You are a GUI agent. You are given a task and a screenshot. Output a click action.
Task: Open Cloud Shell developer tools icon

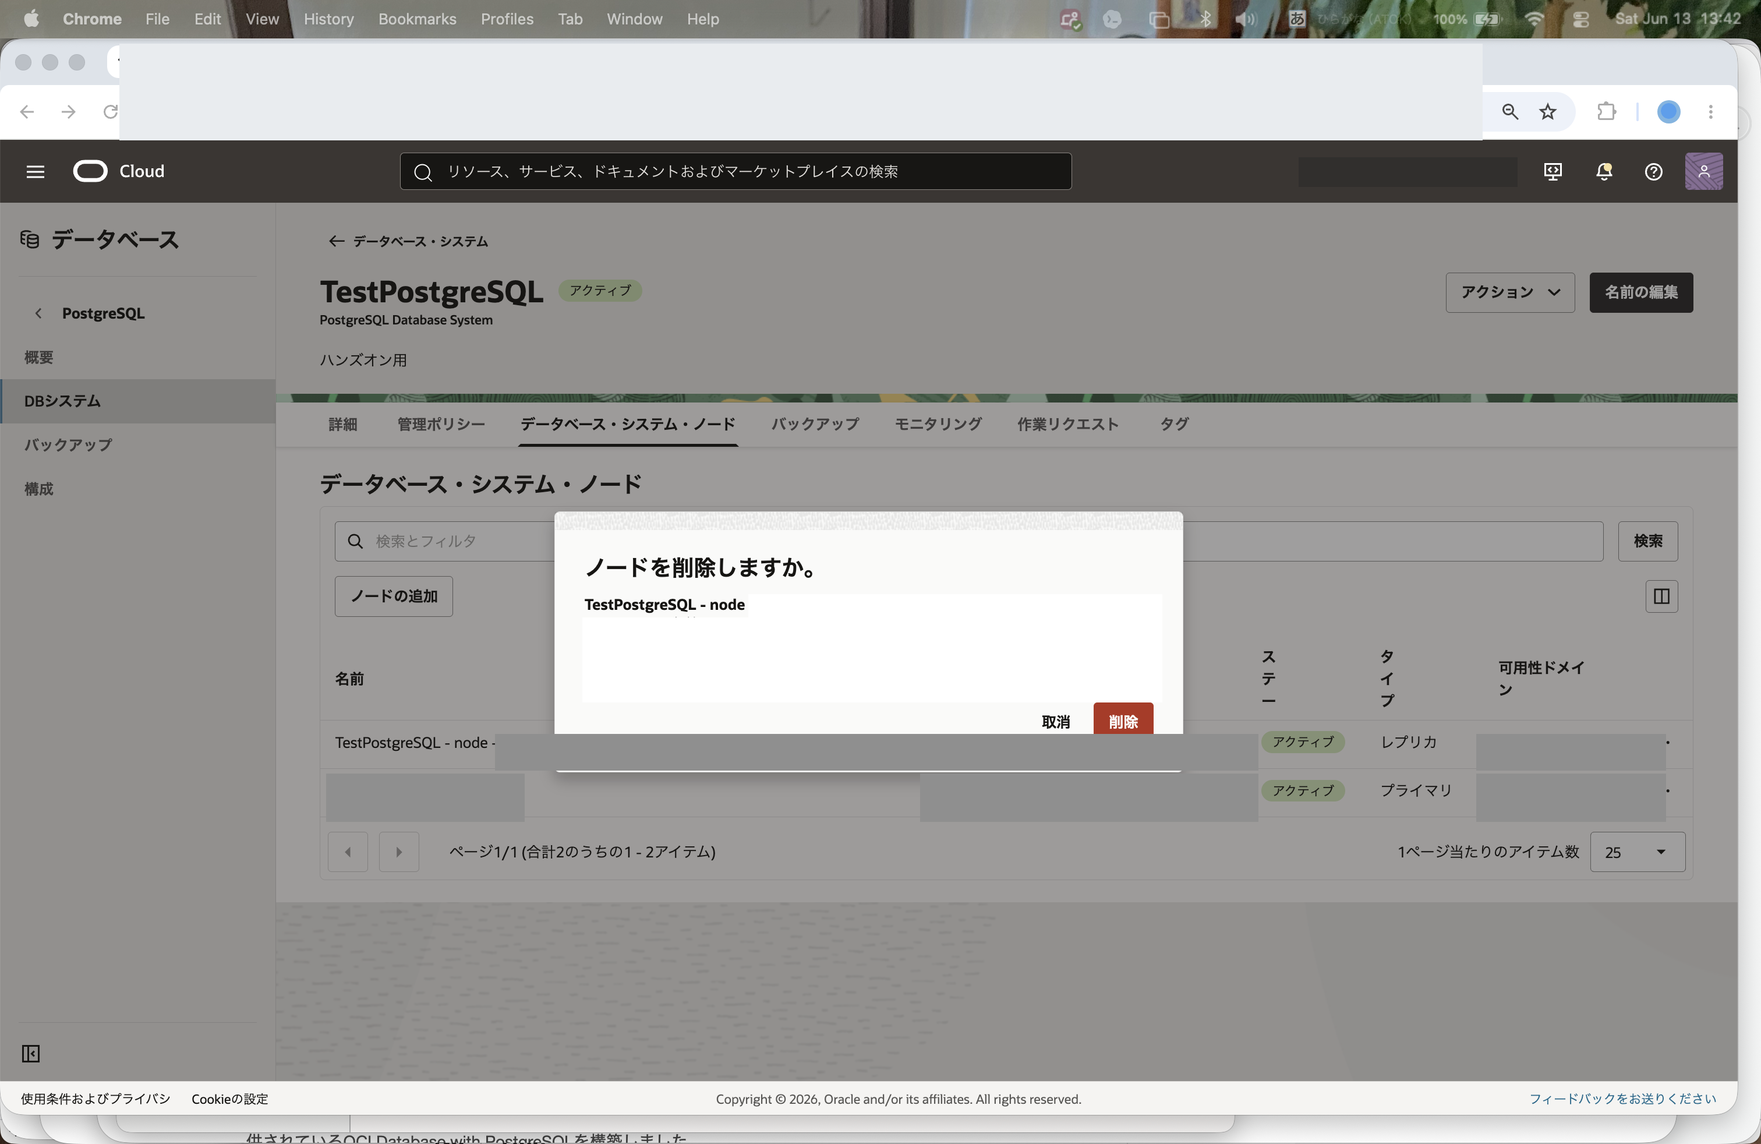point(1553,172)
